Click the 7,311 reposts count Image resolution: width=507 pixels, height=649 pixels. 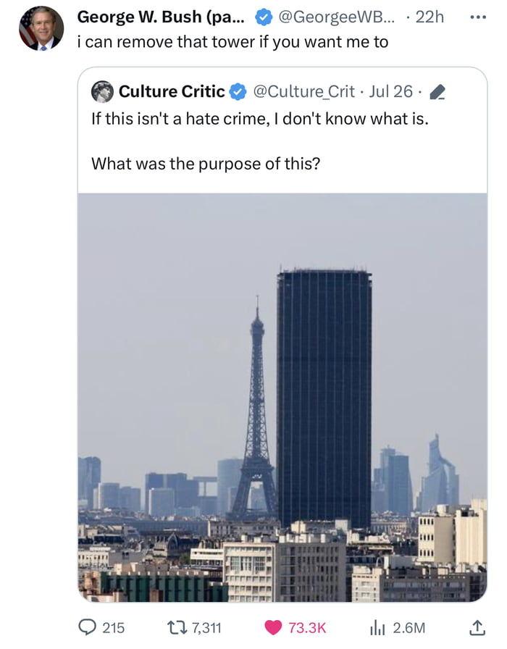206,628
